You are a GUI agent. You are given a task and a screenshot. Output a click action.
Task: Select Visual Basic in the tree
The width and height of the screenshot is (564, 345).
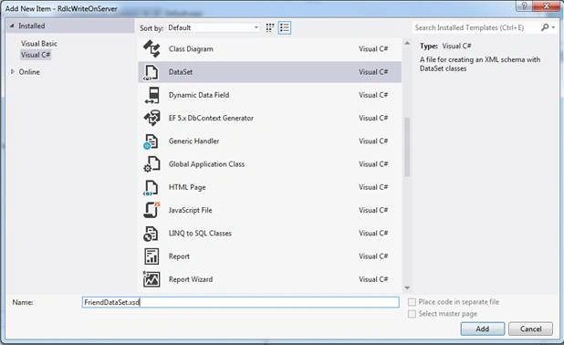pos(39,44)
